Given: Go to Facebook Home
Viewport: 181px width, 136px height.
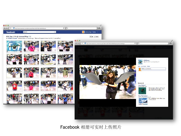Looking at the screenshot, I should click(94, 32).
